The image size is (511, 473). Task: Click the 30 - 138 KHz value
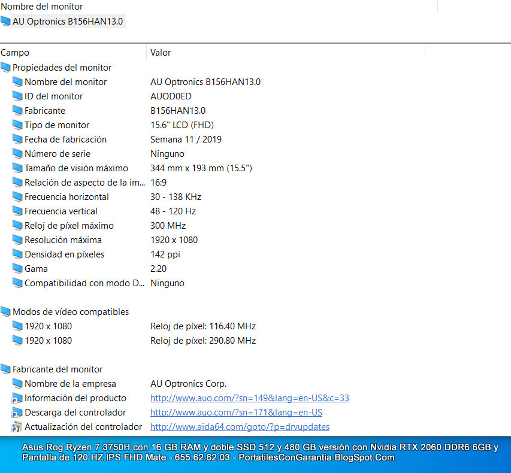176,196
